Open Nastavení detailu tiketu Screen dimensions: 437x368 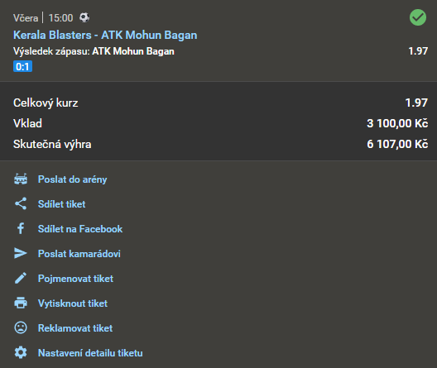[90, 352]
